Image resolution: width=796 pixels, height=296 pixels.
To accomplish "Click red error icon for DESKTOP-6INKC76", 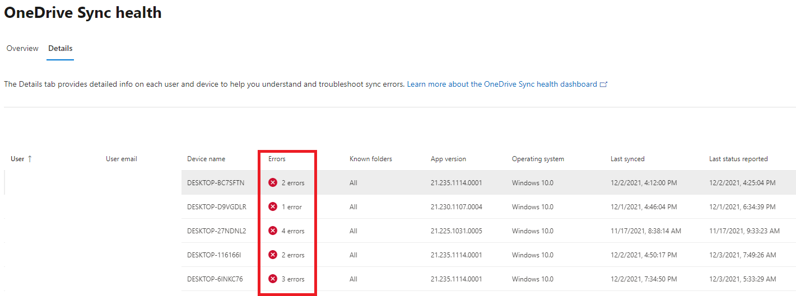I will (273, 279).
